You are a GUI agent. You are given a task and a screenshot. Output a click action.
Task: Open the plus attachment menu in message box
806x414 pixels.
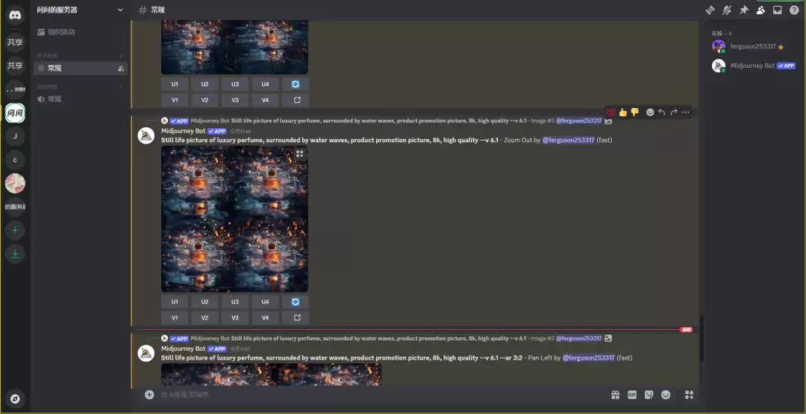(x=149, y=395)
